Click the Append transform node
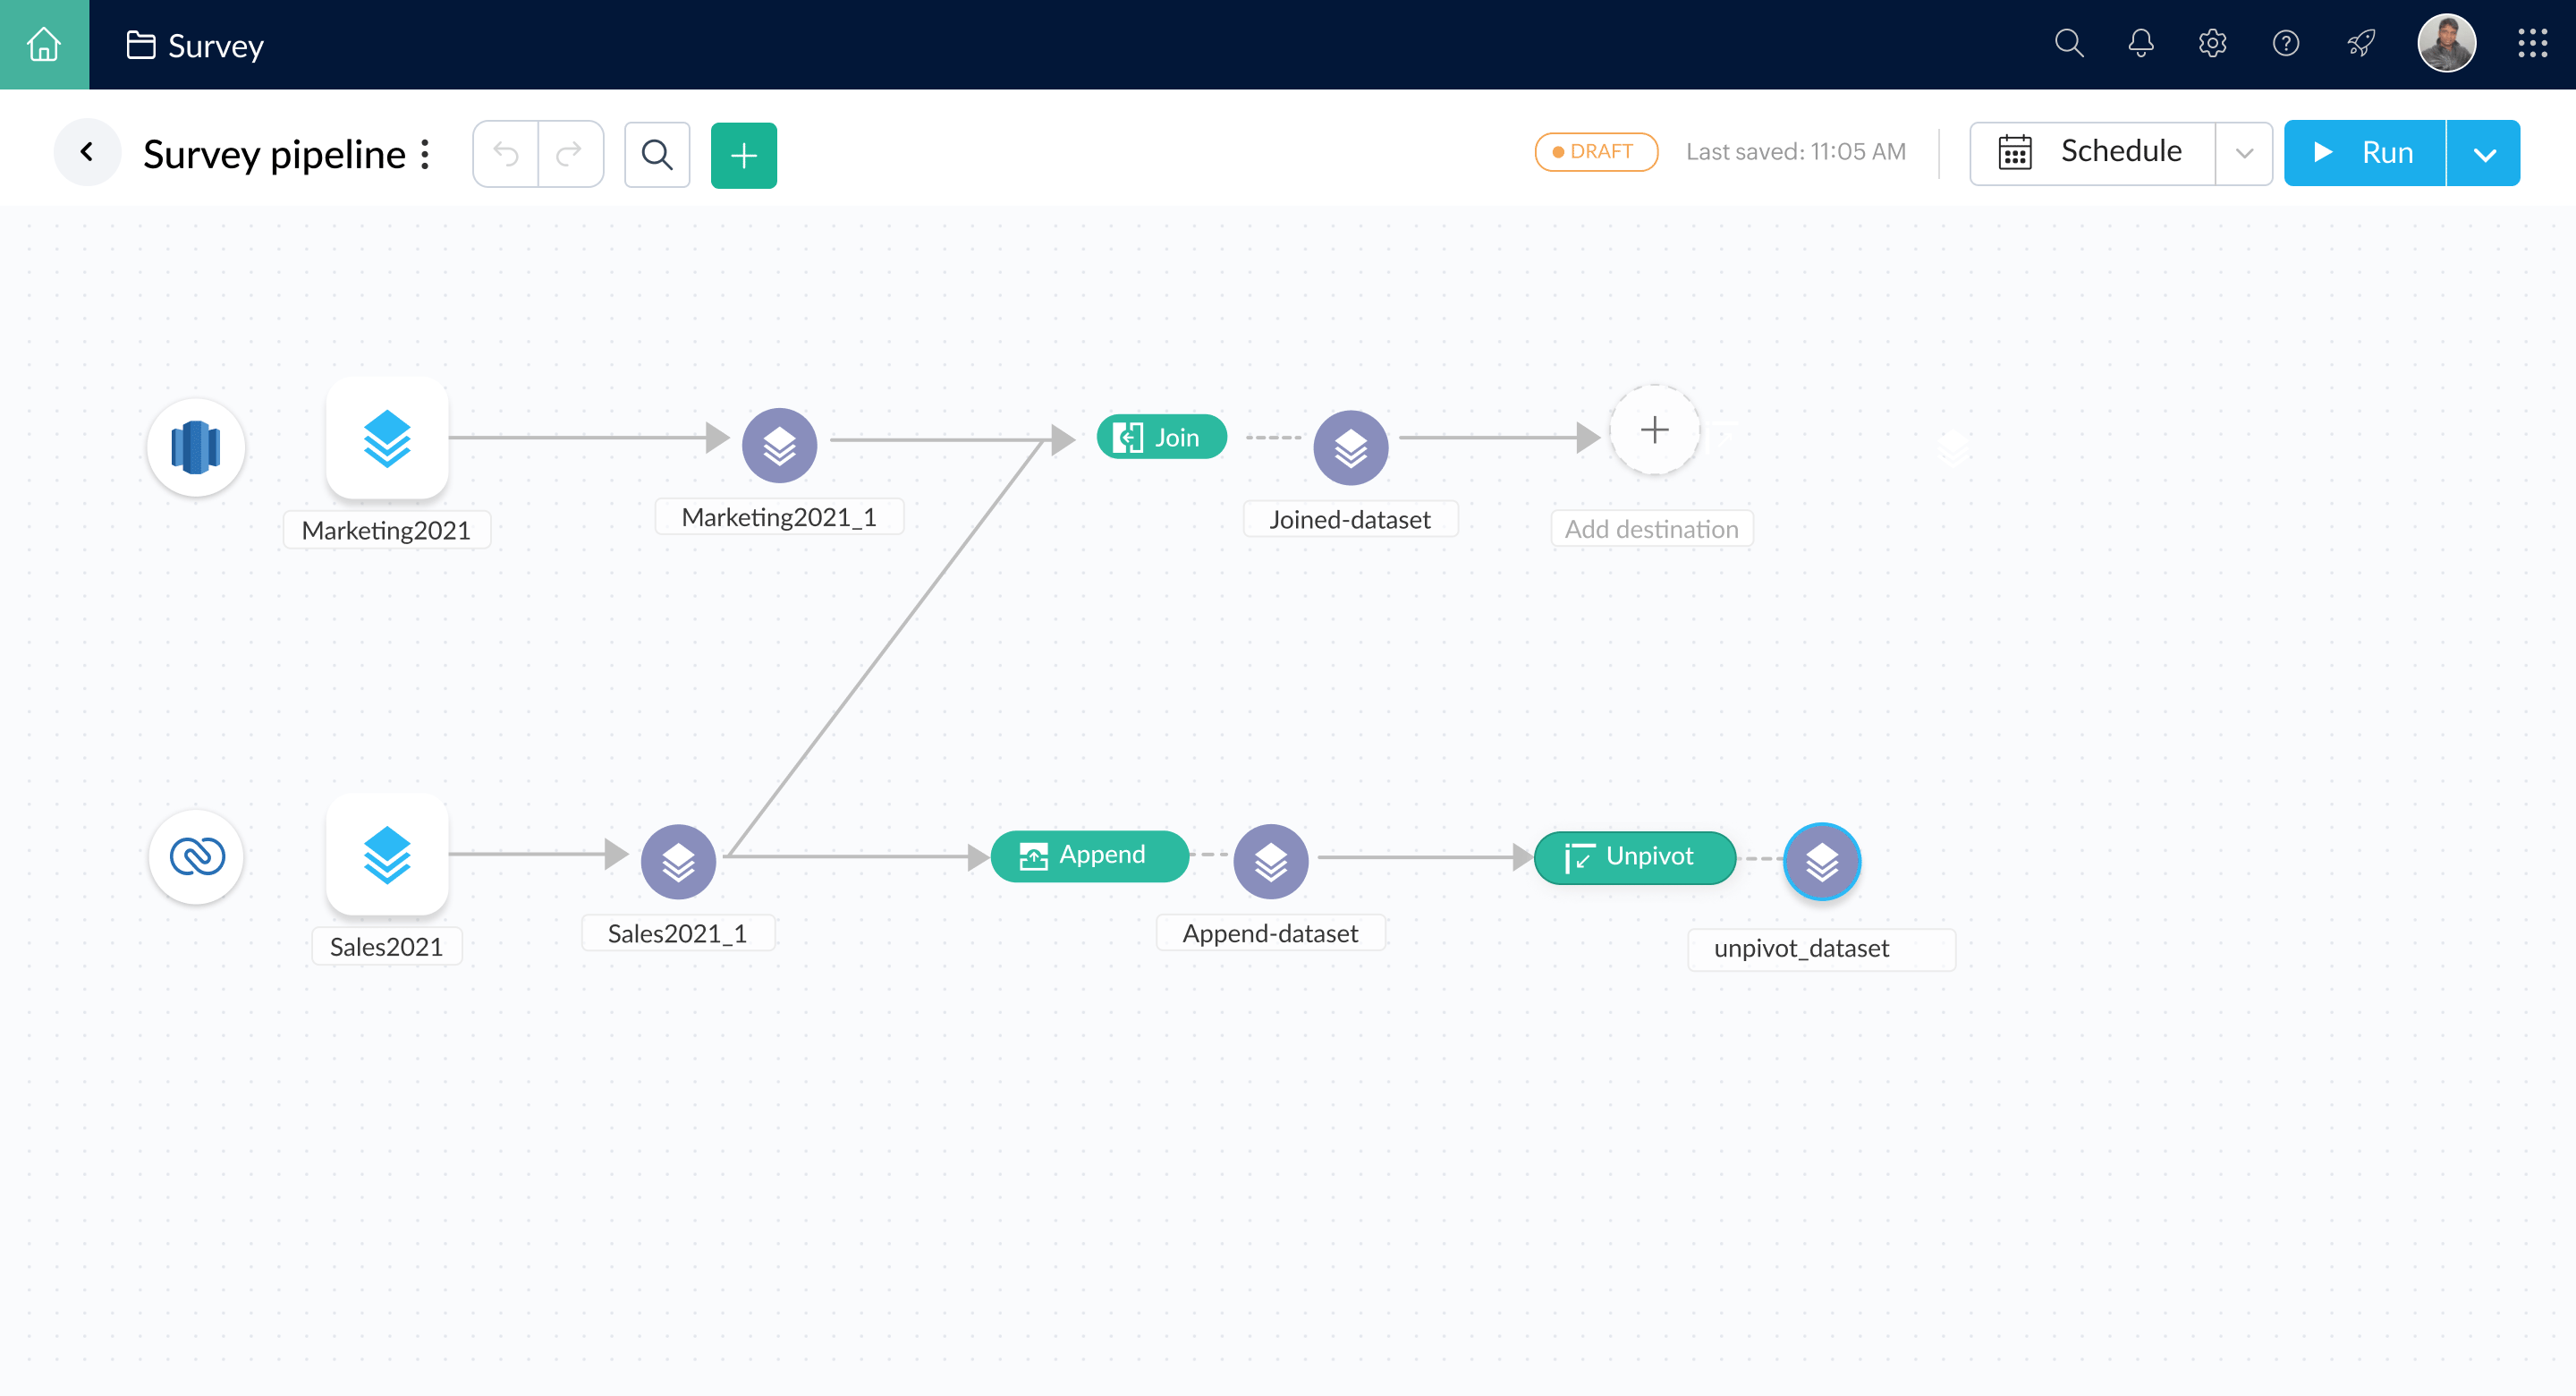Image resolution: width=2576 pixels, height=1396 pixels. [1090, 855]
